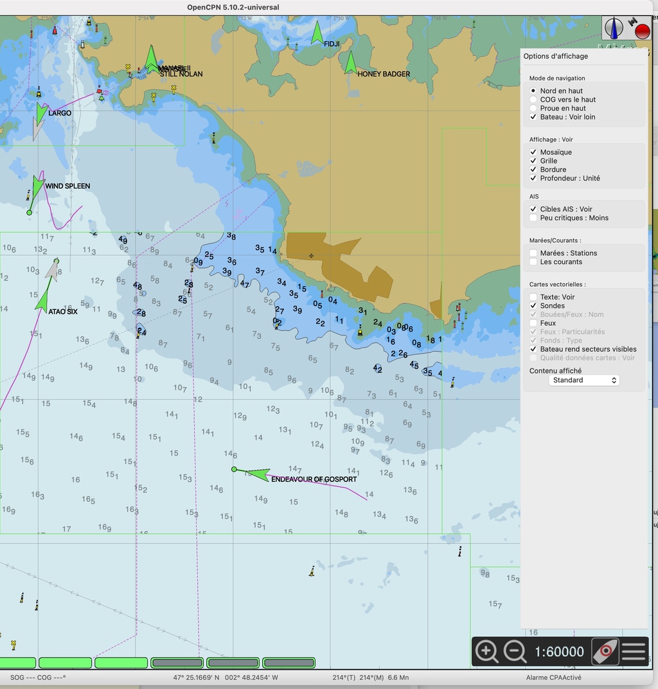Toggle Cibles AIS : Voir off

click(533, 209)
